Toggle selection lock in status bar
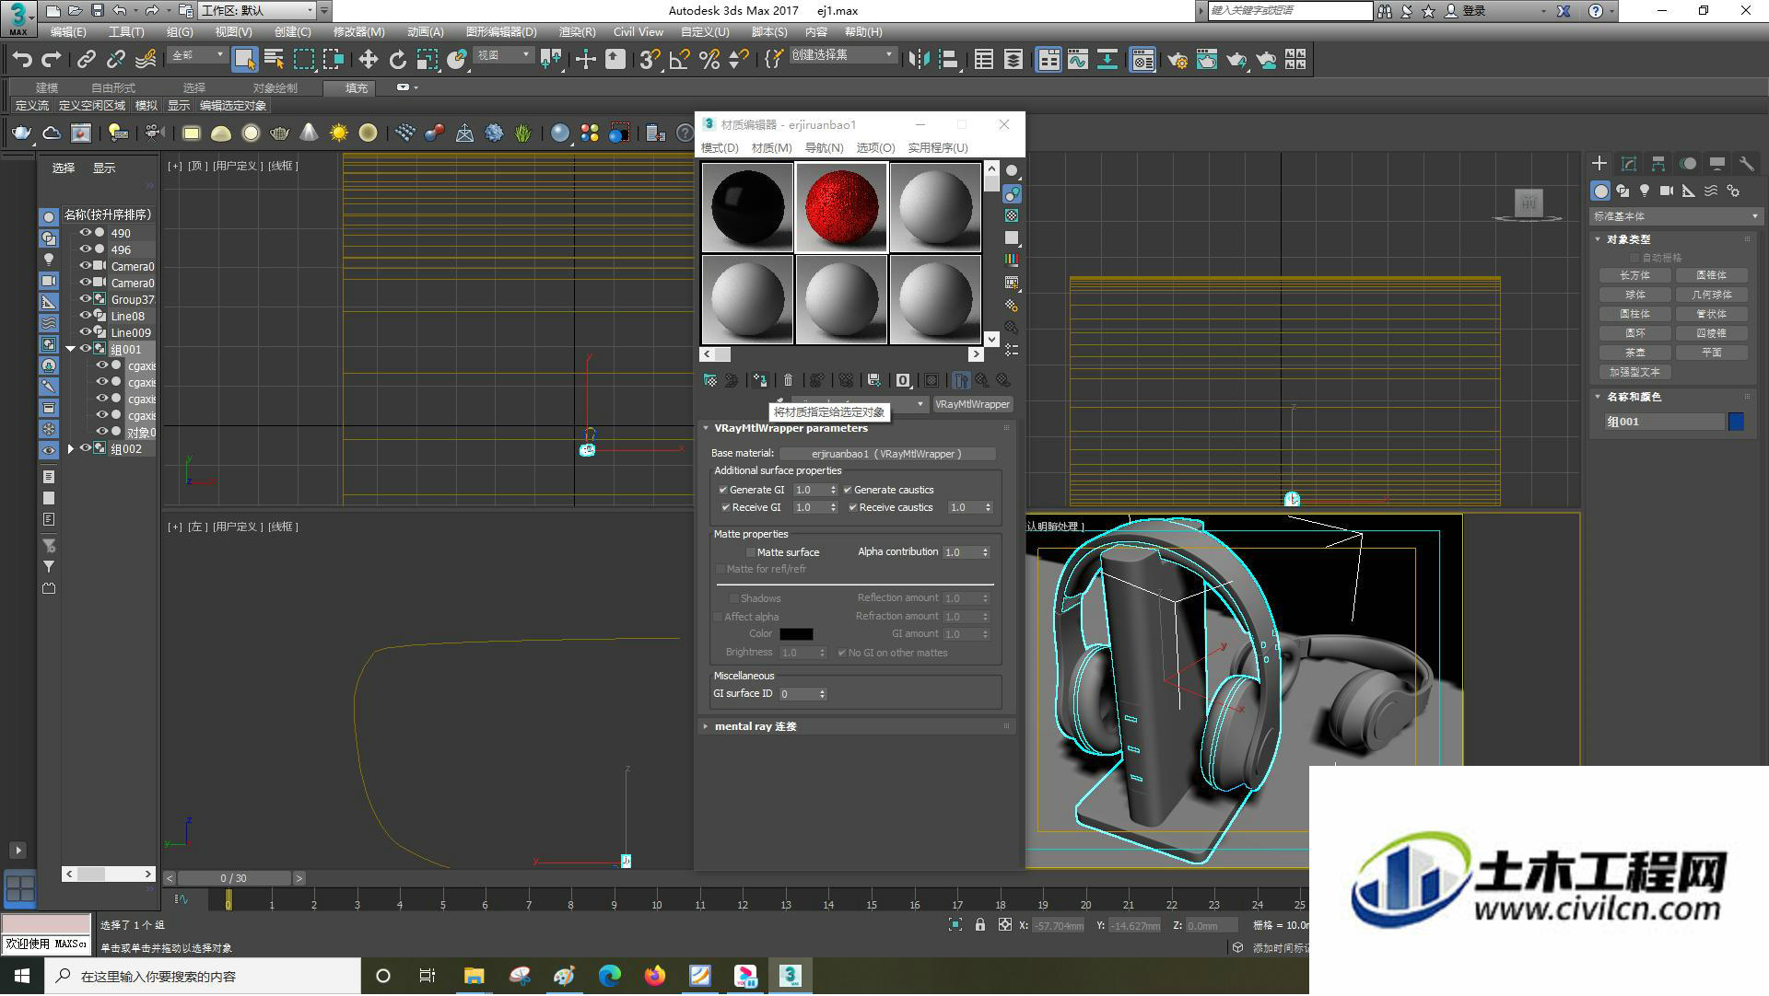 click(980, 925)
